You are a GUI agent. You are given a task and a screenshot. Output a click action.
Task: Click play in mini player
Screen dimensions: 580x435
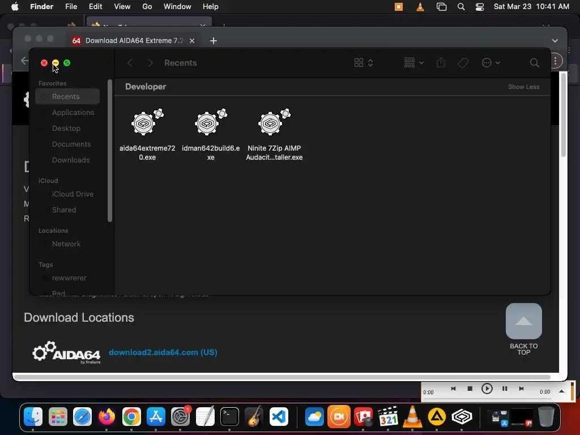(x=487, y=389)
